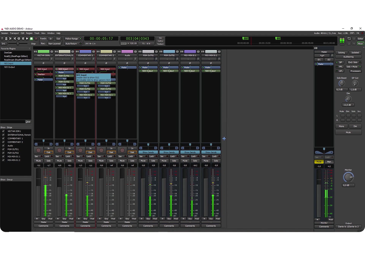Screen dimensions: 365x259
Task: Open the Solo Boost 6,5 dB dropdown
Action: (x=342, y=90)
